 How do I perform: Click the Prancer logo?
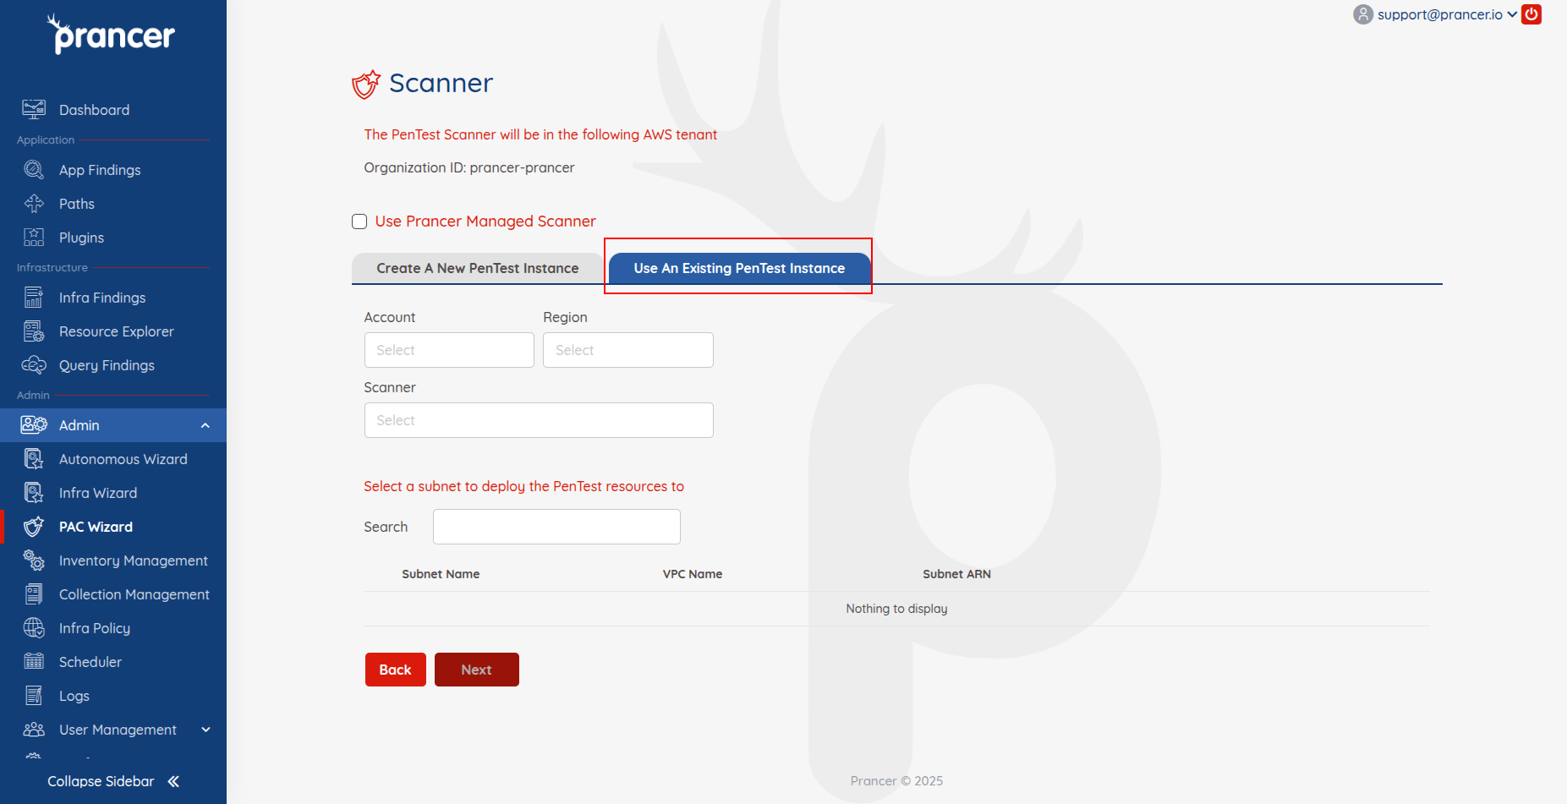pos(111,35)
